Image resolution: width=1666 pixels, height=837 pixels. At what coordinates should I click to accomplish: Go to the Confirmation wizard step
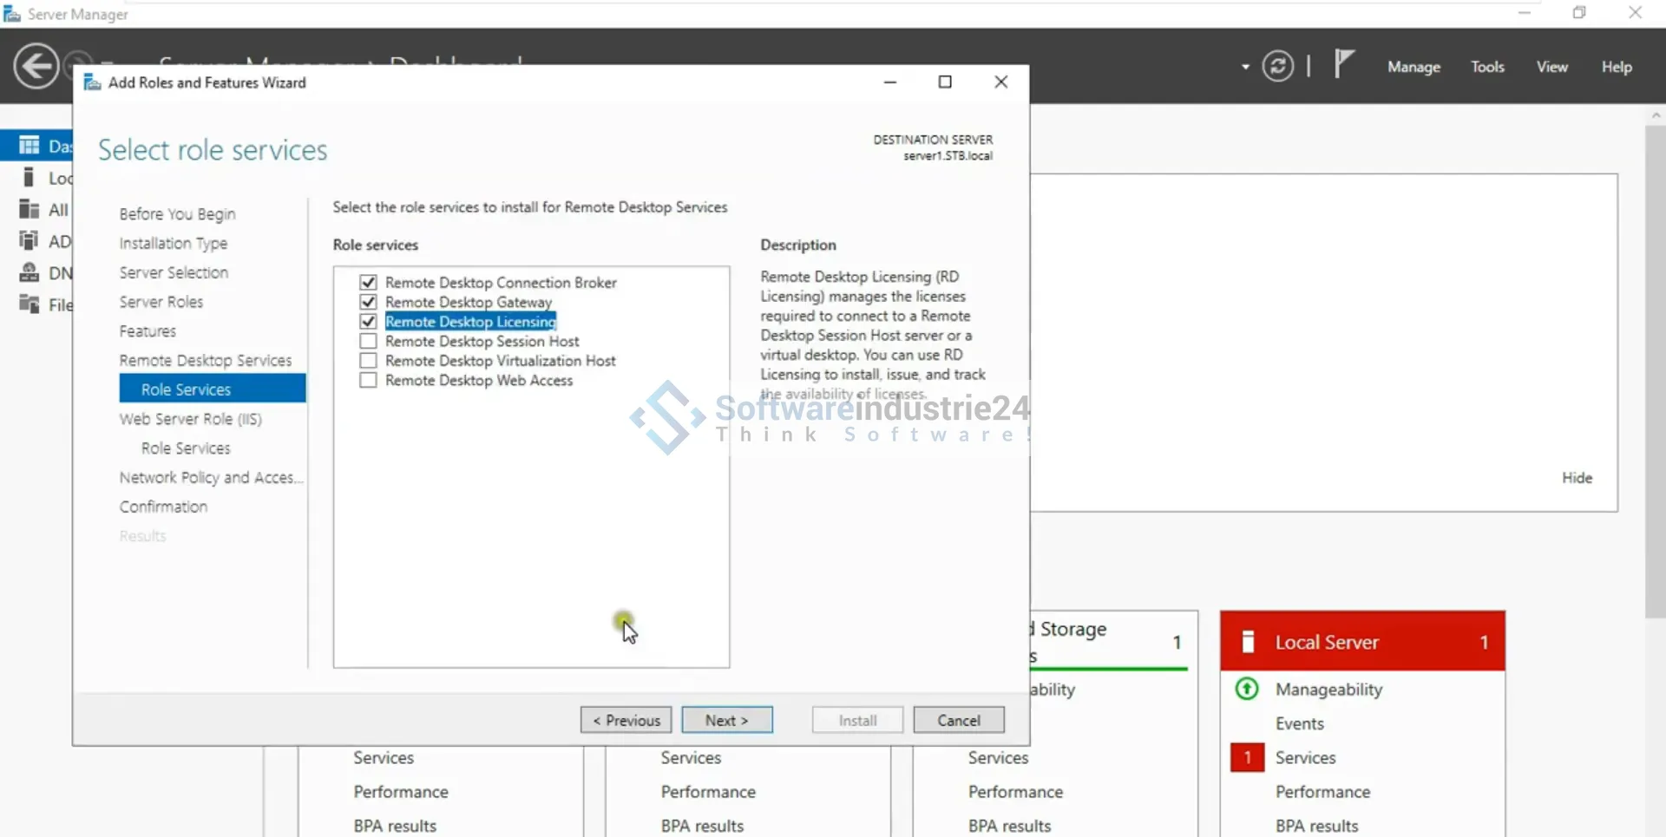tap(163, 507)
